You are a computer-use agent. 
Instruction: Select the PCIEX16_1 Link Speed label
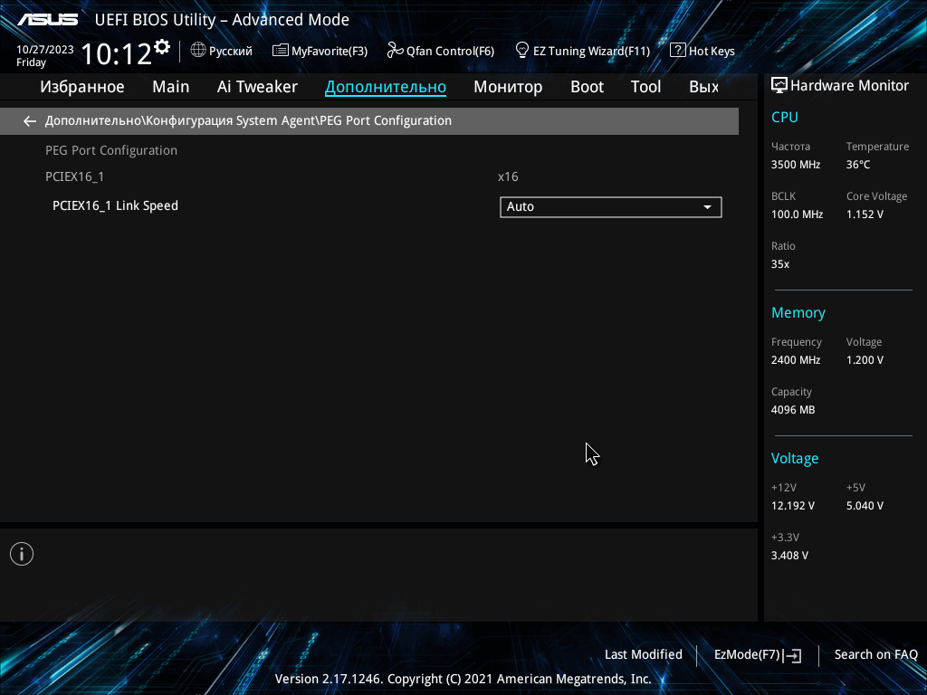[115, 205]
